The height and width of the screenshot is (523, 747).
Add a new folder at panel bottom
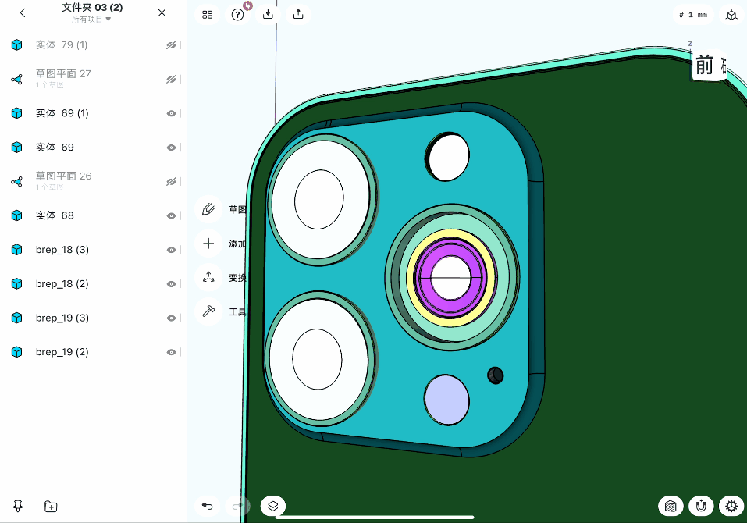point(51,507)
